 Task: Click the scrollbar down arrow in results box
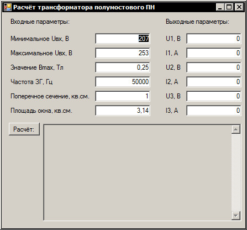pos(236,215)
